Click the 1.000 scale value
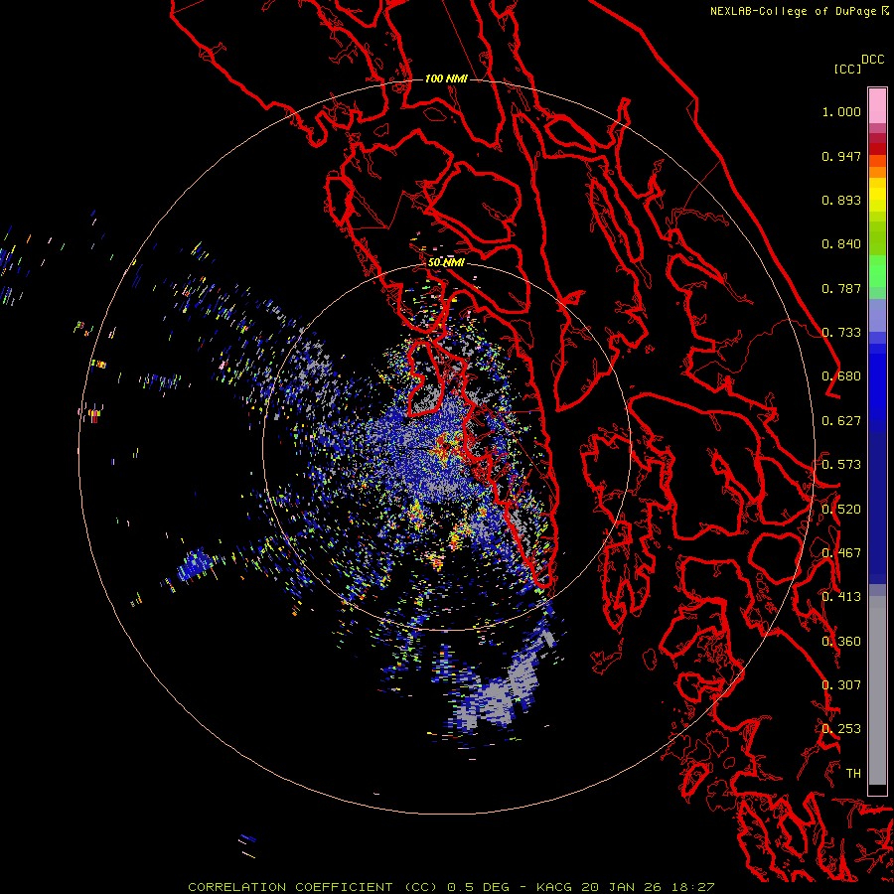Image resolution: width=894 pixels, height=894 pixels. pos(841,111)
